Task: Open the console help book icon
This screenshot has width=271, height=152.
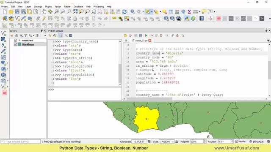Action: [71, 35]
